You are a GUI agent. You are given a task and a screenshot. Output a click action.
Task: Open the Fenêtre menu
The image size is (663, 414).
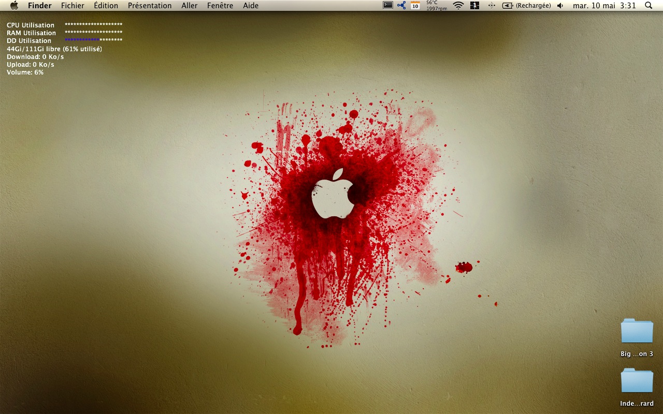220,6
